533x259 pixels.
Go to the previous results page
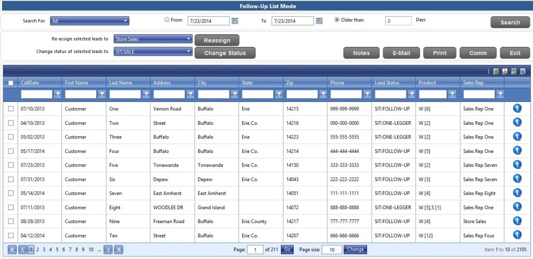[23, 250]
